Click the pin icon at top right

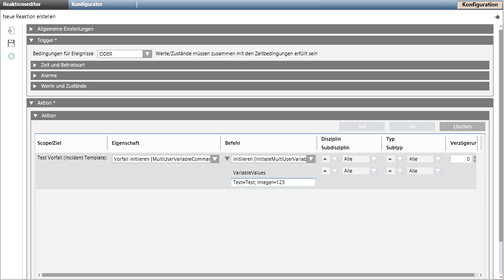tap(497, 17)
